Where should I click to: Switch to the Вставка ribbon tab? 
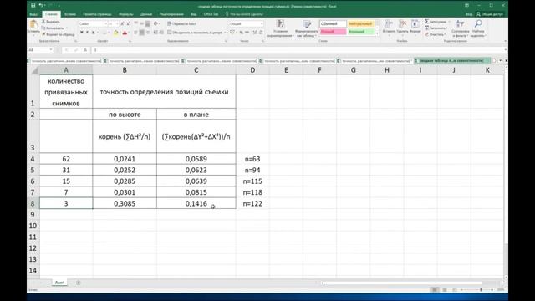point(70,14)
